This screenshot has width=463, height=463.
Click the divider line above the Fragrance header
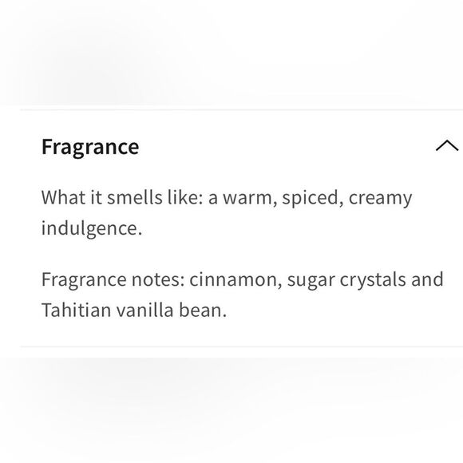242,110
